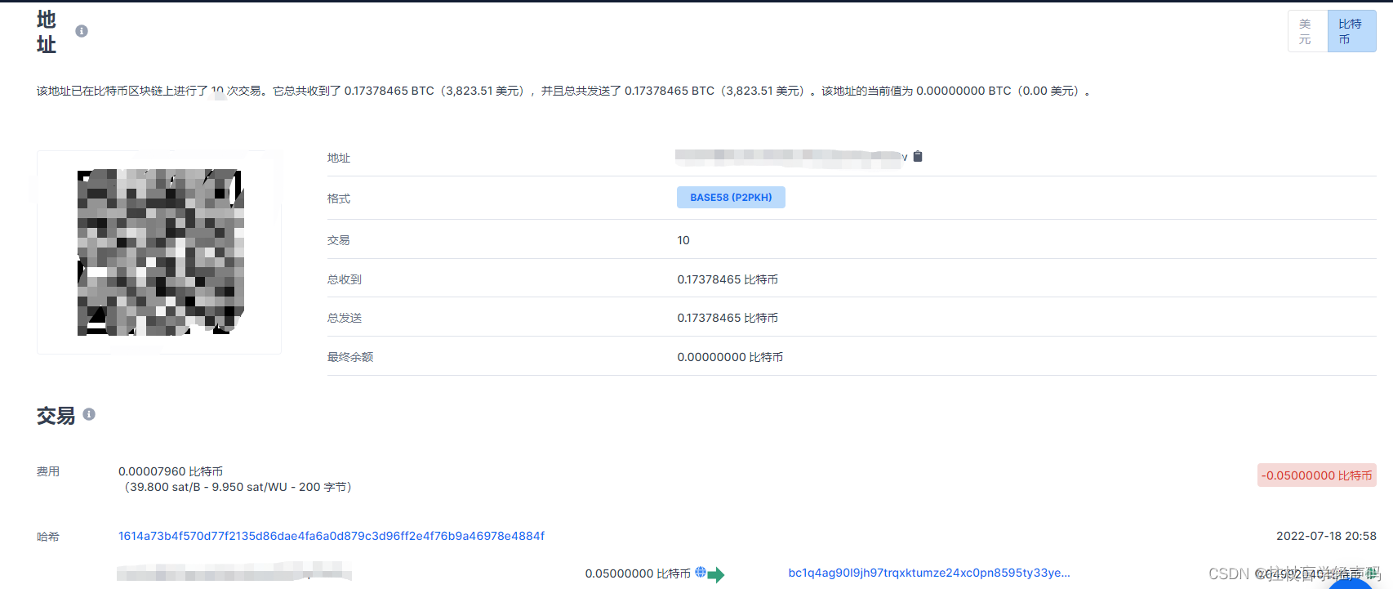Select fee value 0.00007960 比特币
The image size is (1393, 589).
[171, 471]
